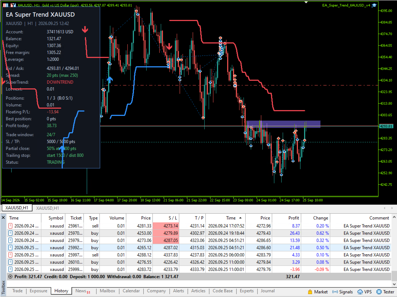This screenshot has width=397, height=297.
Task: Click the Signals radio wave icon
Action: (335, 292)
